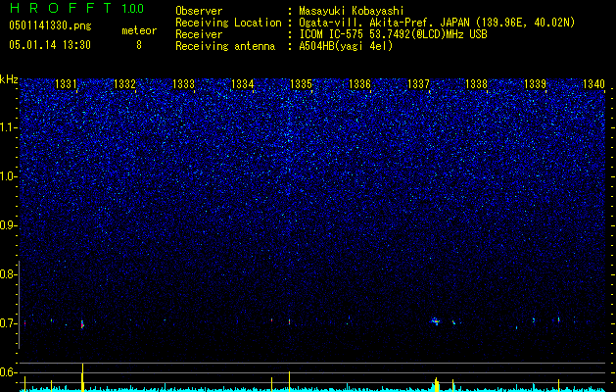Click the 1333 time marker

(x=183, y=83)
